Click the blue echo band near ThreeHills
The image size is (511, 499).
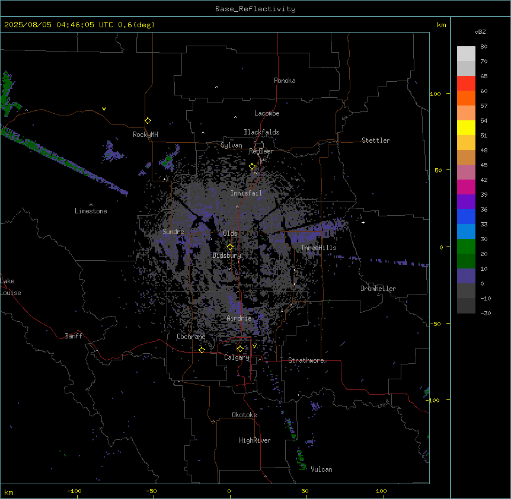click(318, 231)
